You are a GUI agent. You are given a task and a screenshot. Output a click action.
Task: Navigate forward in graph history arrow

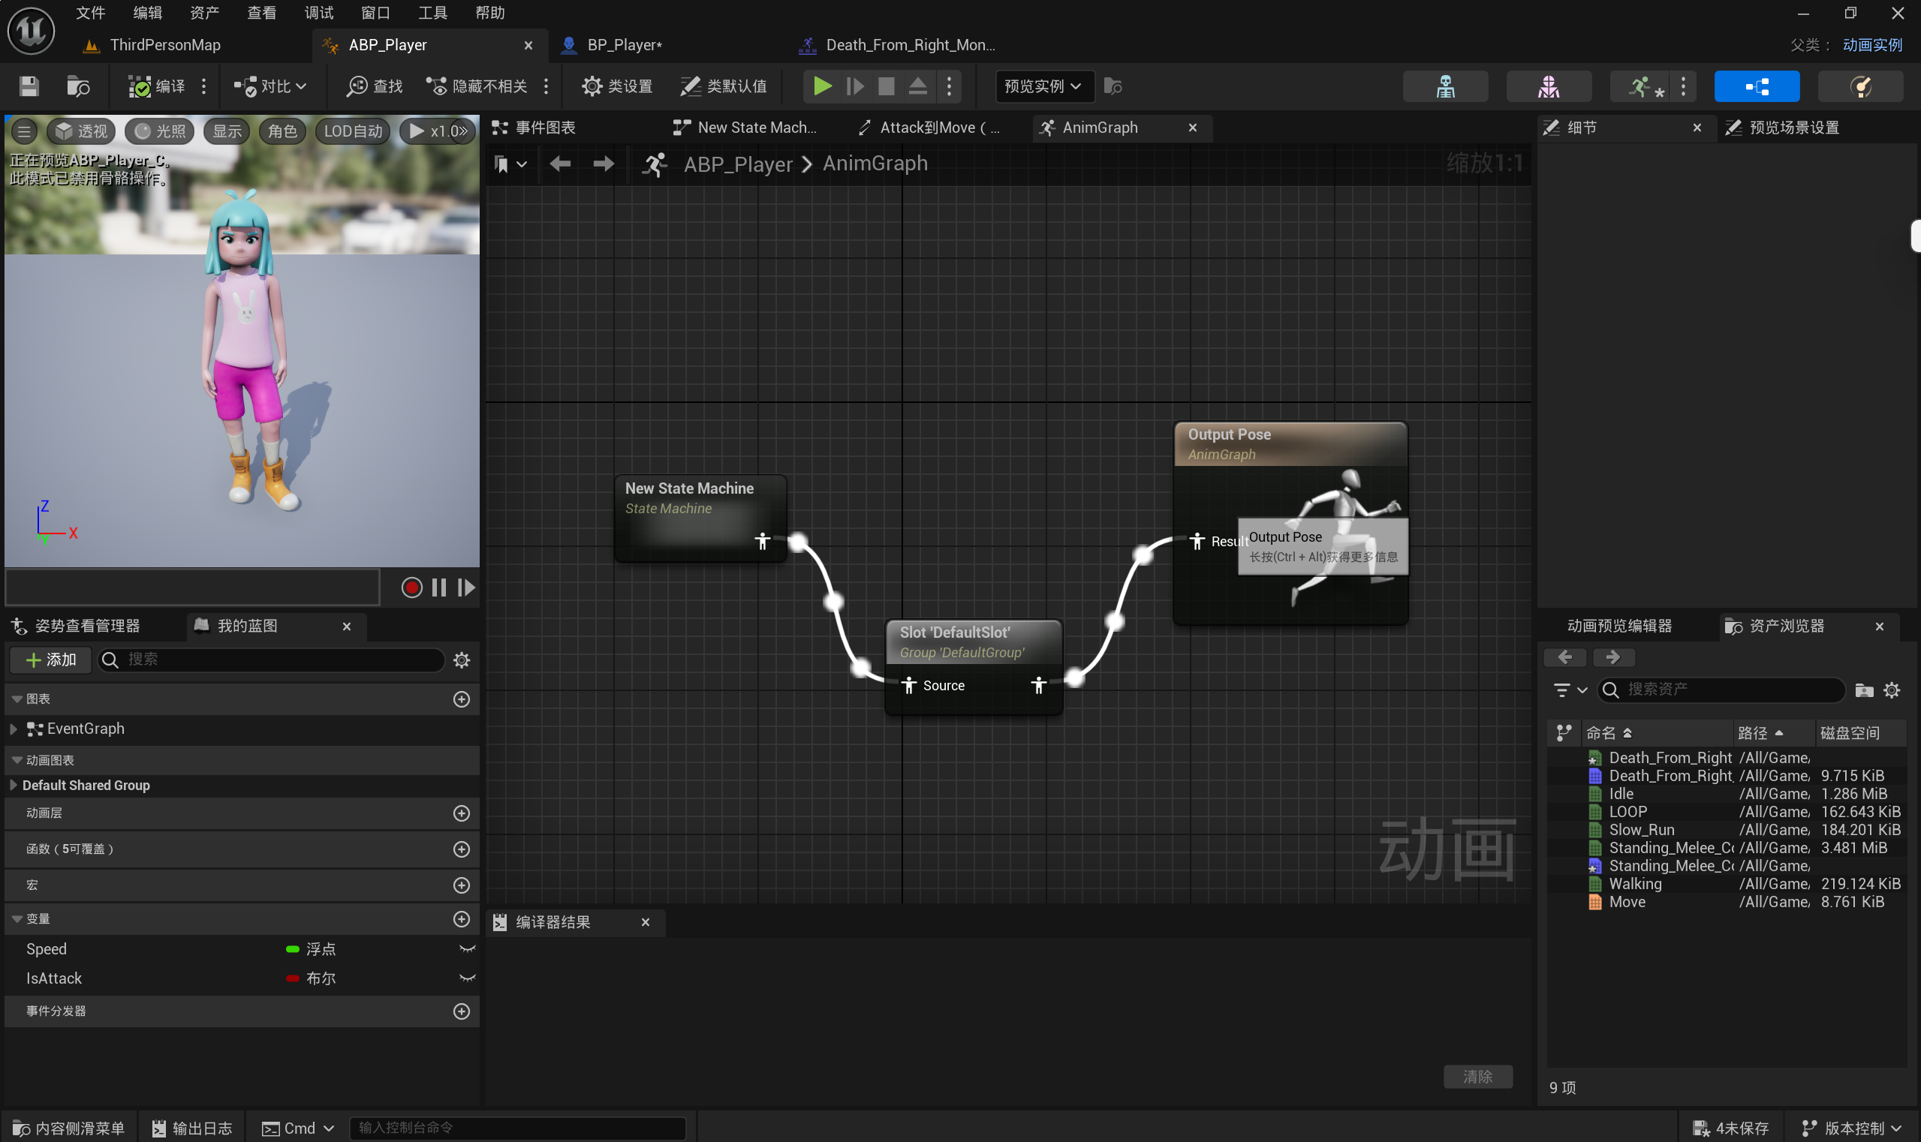[x=604, y=164]
